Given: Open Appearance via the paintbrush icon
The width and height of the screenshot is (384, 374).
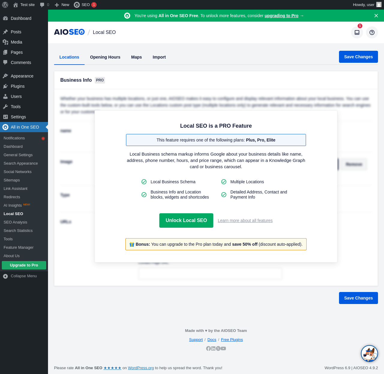Looking at the screenshot, I should pyautogui.click(x=5, y=76).
